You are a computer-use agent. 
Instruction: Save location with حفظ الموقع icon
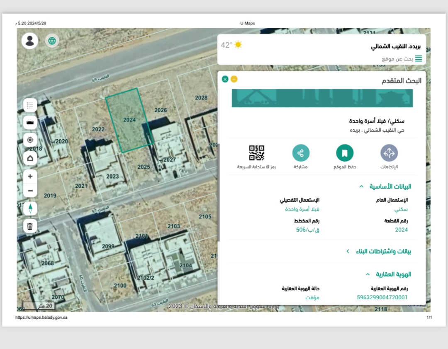pos(344,153)
